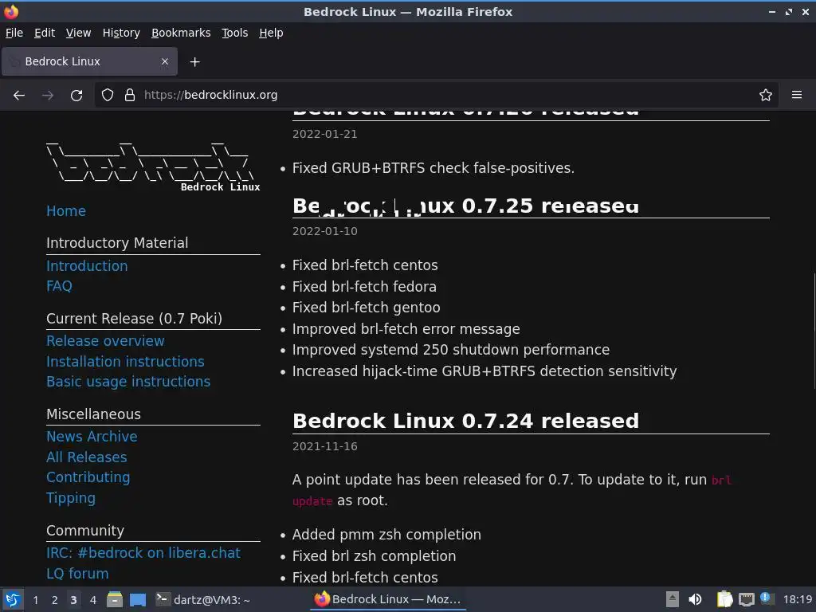Open the All Releases link

(x=86, y=457)
